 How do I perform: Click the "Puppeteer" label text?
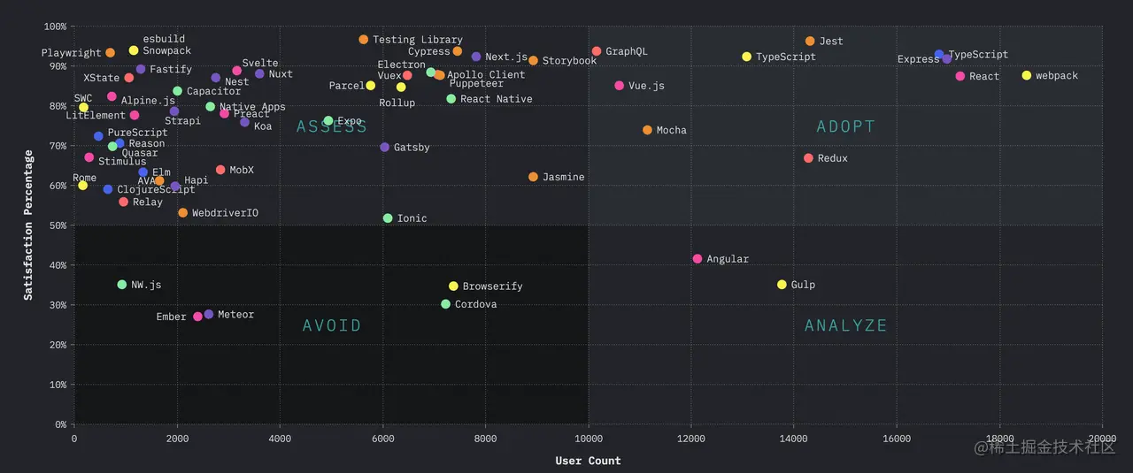click(476, 84)
